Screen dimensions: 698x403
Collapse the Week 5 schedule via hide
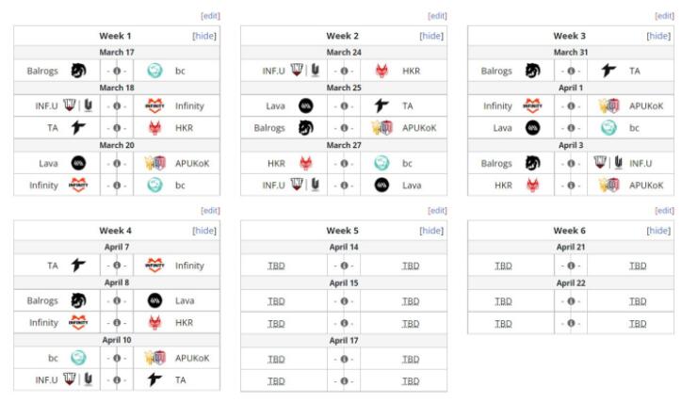(x=431, y=231)
